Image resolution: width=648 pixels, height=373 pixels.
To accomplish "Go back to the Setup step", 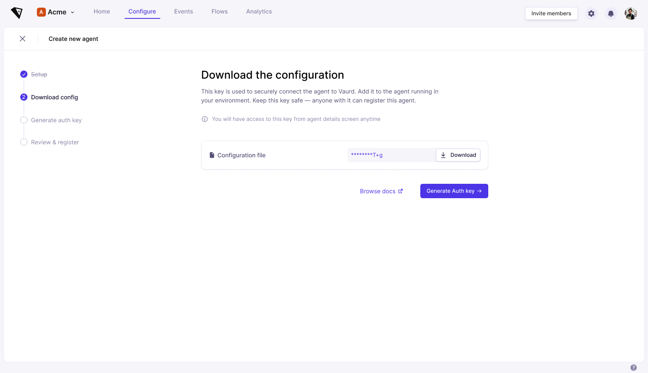I will pyautogui.click(x=39, y=74).
